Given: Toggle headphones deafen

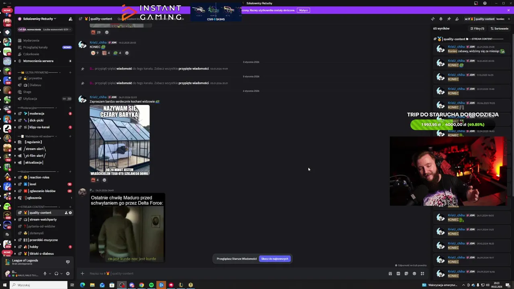Looking at the screenshot, I should tap(56, 274).
